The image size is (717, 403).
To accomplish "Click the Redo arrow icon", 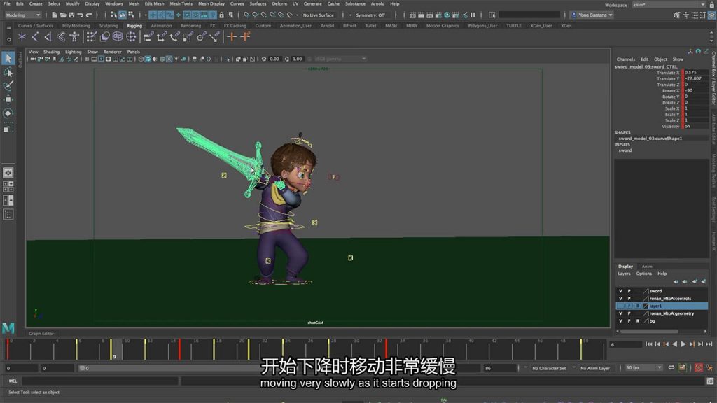I will click(89, 15).
